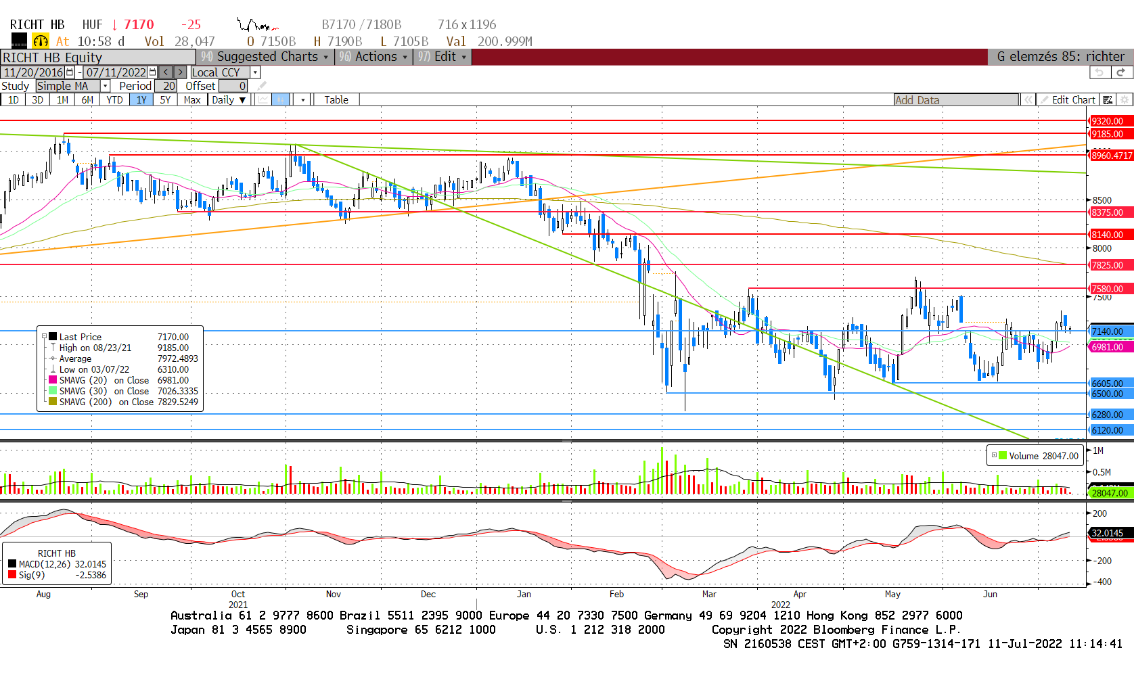Select the candlestick chart type icon

click(x=281, y=100)
